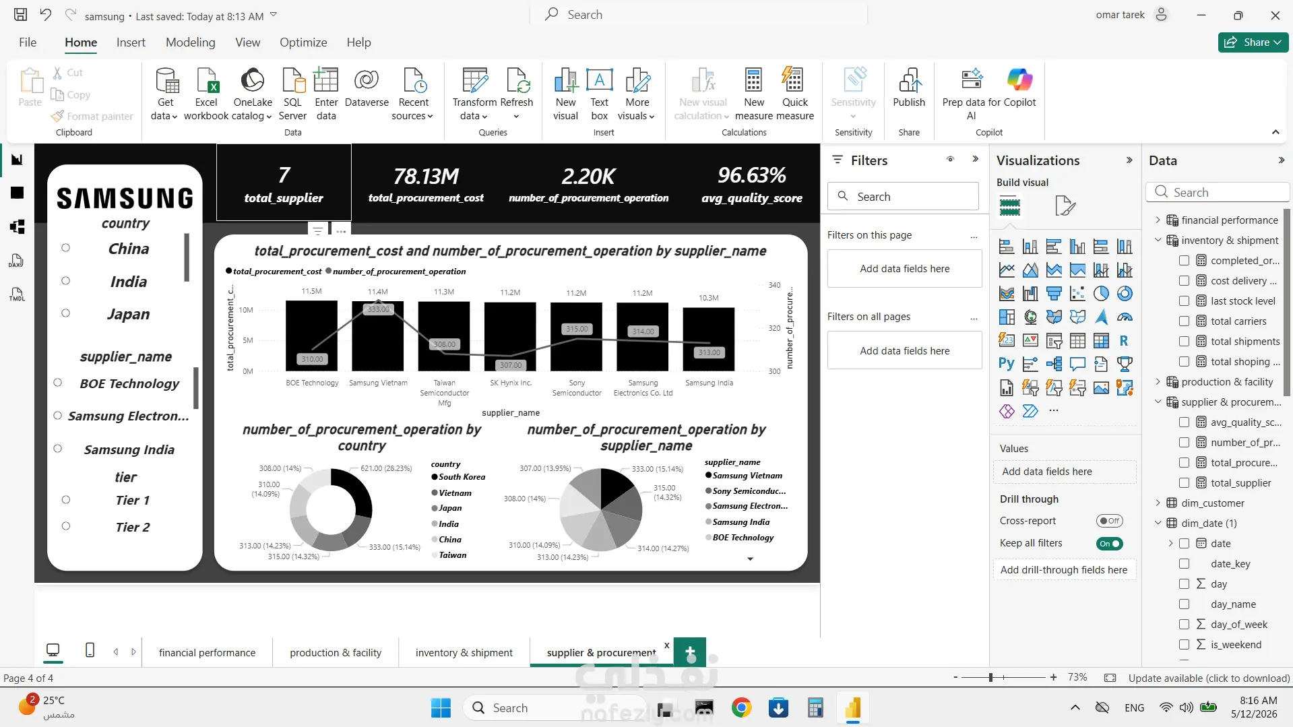Collapse the inventory & shipment table
The height and width of the screenshot is (727, 1293).
(x=1158, y=241)
